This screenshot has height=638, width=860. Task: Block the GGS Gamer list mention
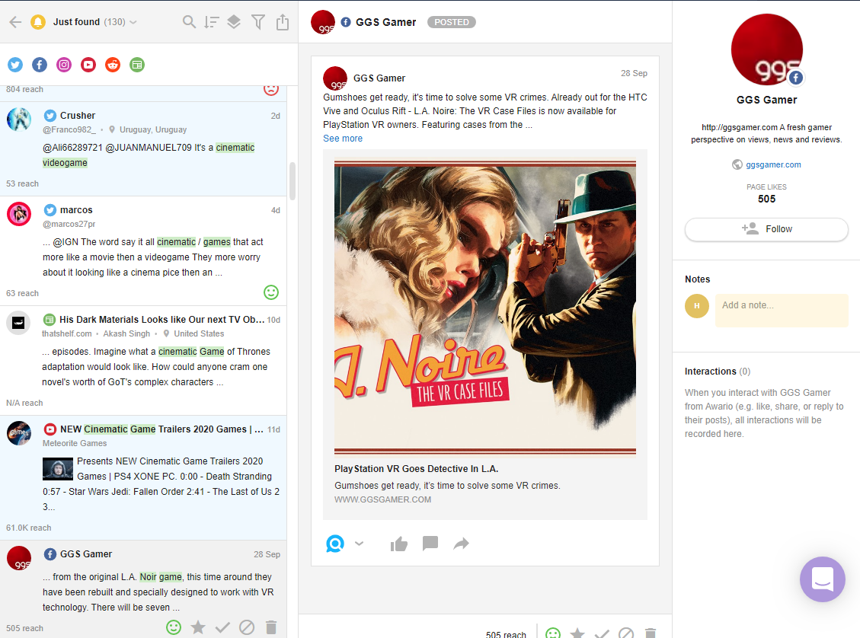247,627
